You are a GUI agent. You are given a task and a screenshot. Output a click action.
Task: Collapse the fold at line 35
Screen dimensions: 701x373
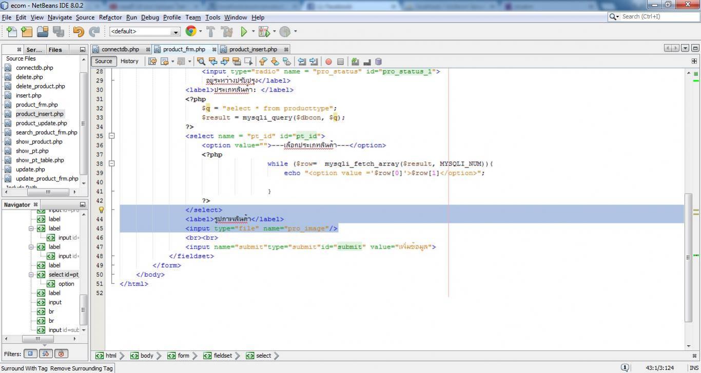click(111, 136)
